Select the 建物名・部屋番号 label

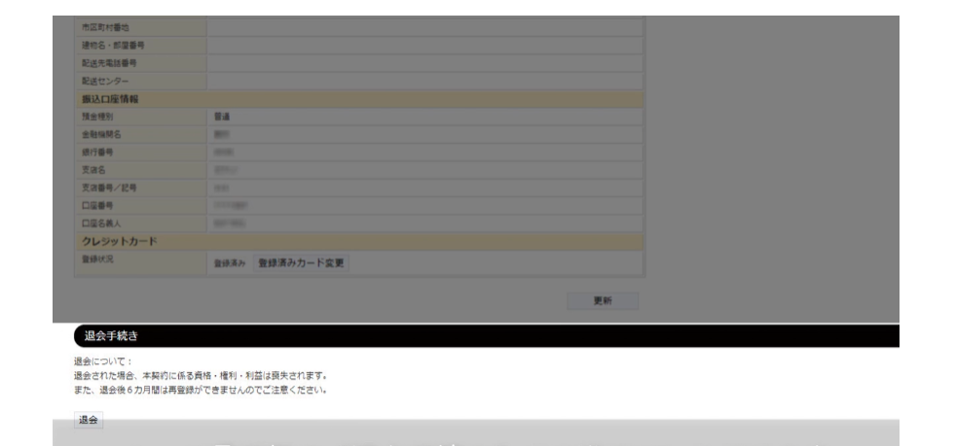pos(113,45)
